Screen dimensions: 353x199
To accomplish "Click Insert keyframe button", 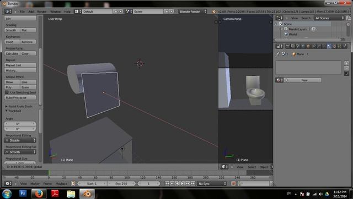I will pos(12,42).
